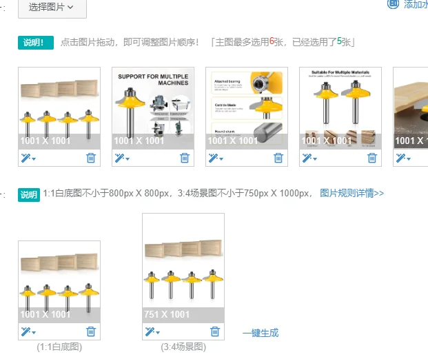Image resolution: width=428 pixels, height=359 pixels.
Task: Click the 点击图片拖动 instruction text
Action: pos(130,42)
